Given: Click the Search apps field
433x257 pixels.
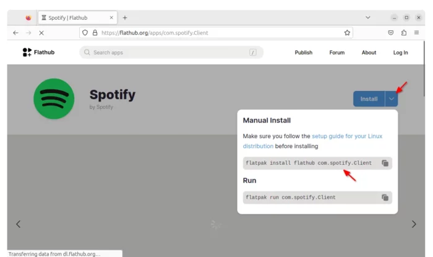Looking at the screenshot, I should (171, 53).
